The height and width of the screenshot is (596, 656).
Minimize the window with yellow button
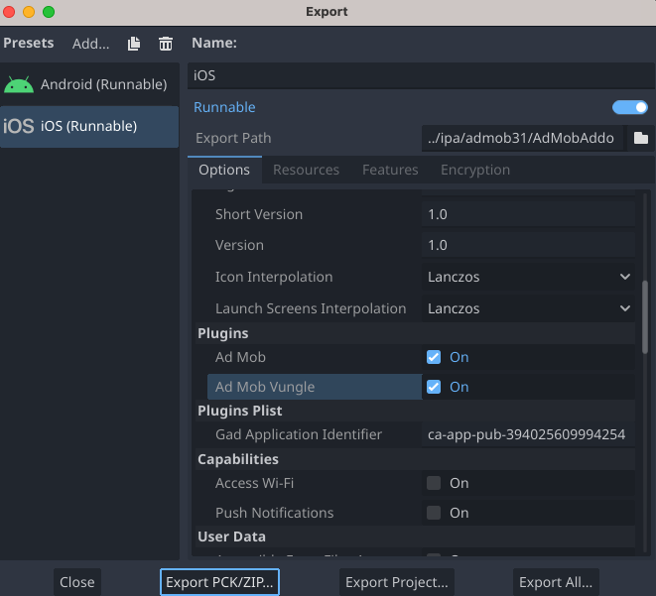(29, 12)
